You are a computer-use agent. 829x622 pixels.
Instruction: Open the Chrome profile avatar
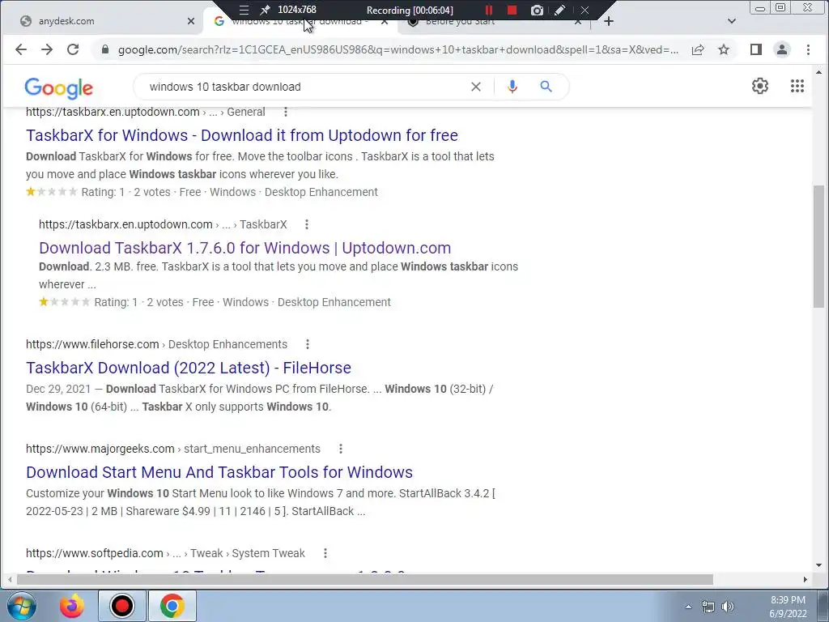click(x=781, y=49)
